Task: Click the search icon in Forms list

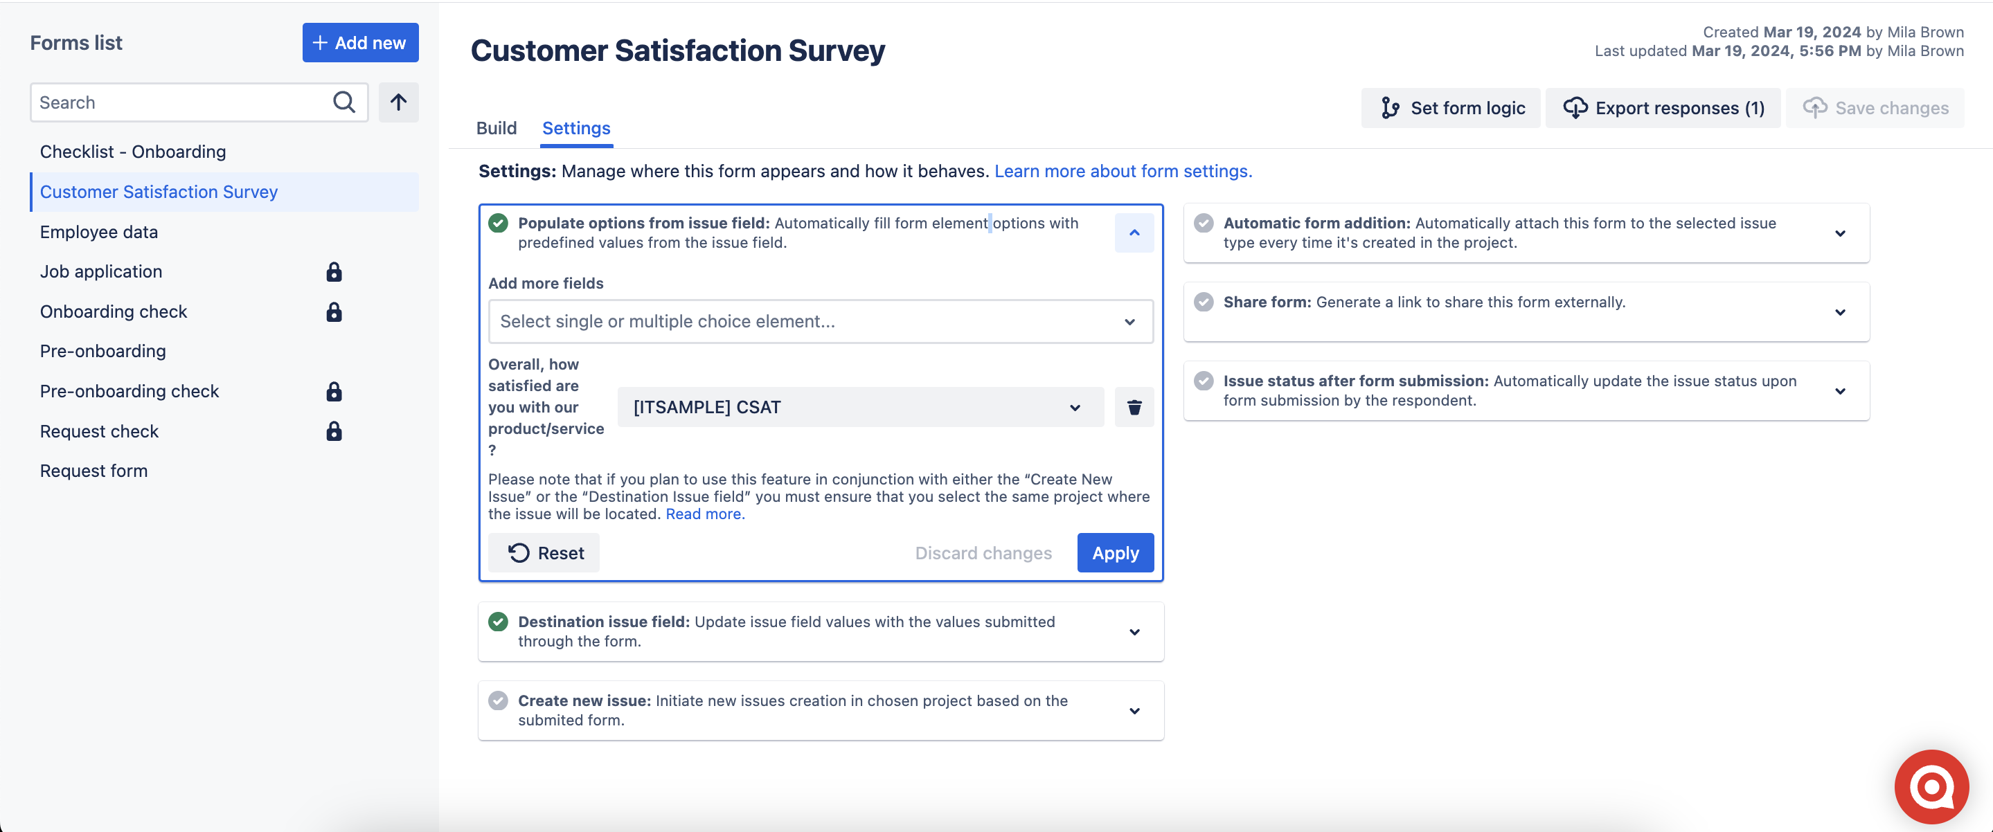Action: click(x=344, y=102)
